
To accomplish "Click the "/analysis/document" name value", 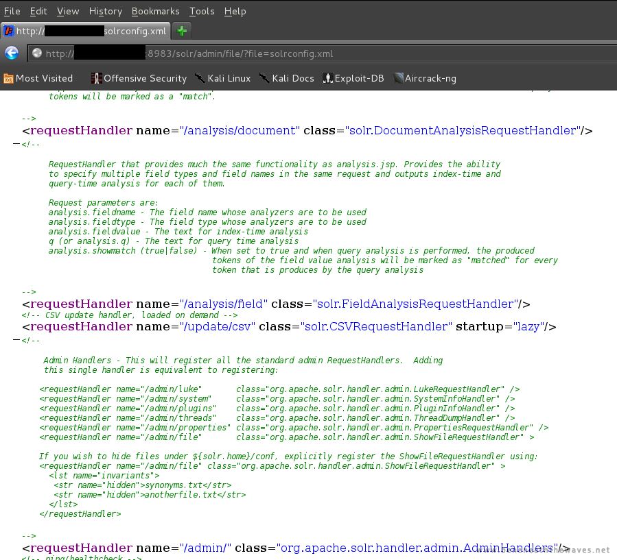I will pyautogui.click(x=240, y=130).
